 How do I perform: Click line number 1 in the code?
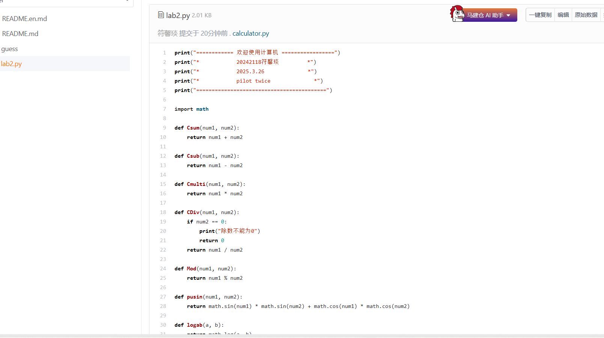click(x=164, y=53)
